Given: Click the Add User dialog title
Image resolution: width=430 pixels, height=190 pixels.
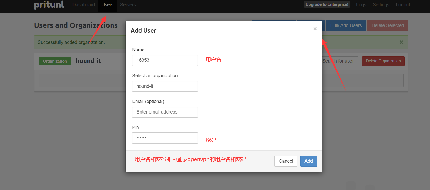Looking at the screenshot, I should pos(143,30).
